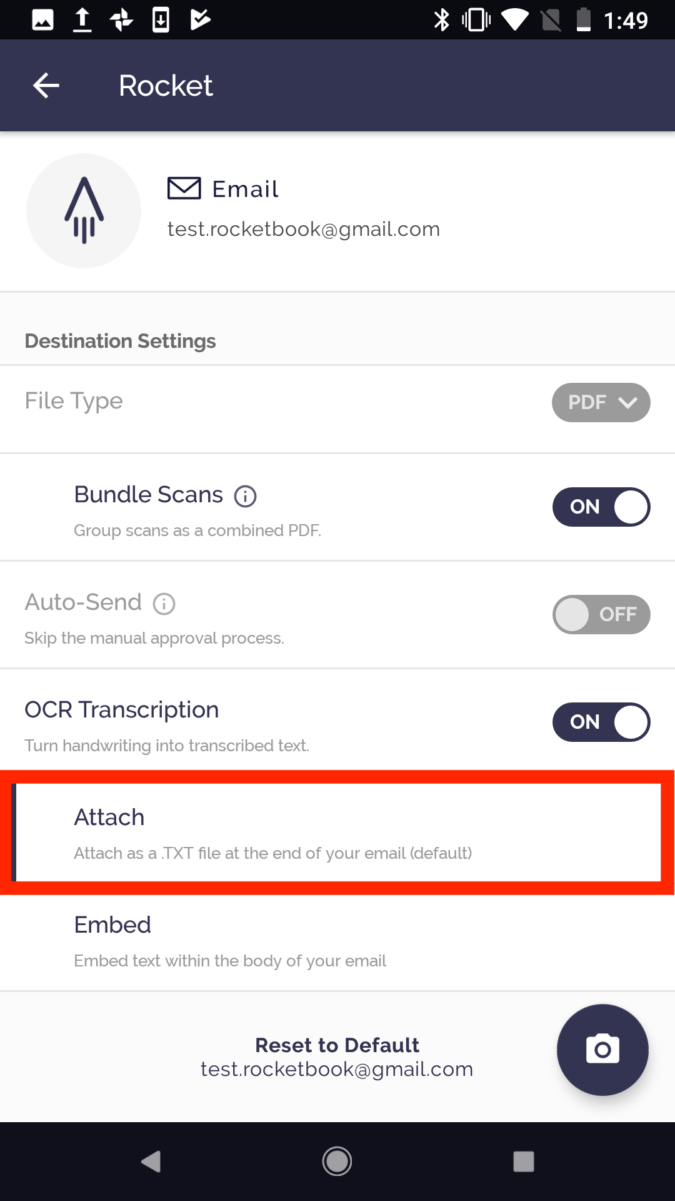The image size is (675, 1201).
Task: Open the PDF file type dropdown
Action: (x=601, y=402)
